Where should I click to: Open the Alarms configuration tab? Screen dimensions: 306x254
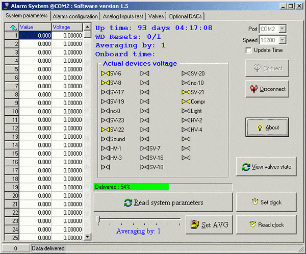75,16
